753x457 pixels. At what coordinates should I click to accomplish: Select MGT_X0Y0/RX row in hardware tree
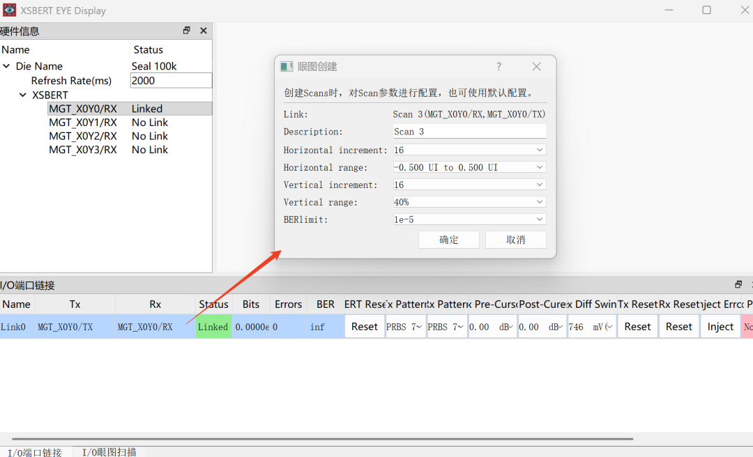click(x=130, y=109)
